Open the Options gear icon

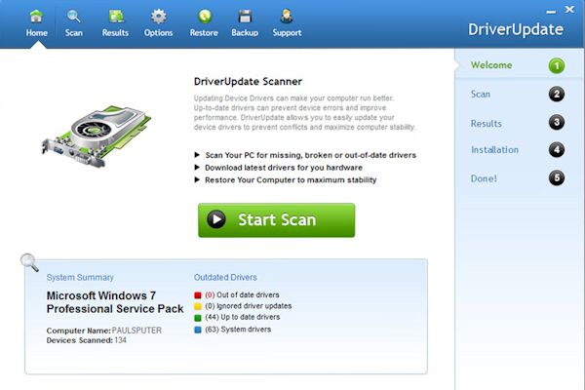coord(159,17)
